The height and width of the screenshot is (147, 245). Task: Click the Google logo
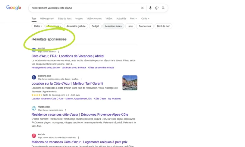[x=14, y=8]
